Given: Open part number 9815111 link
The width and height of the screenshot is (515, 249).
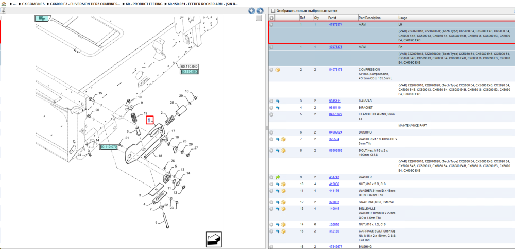Looking at the screenshot, I should (x=334, y=101).
